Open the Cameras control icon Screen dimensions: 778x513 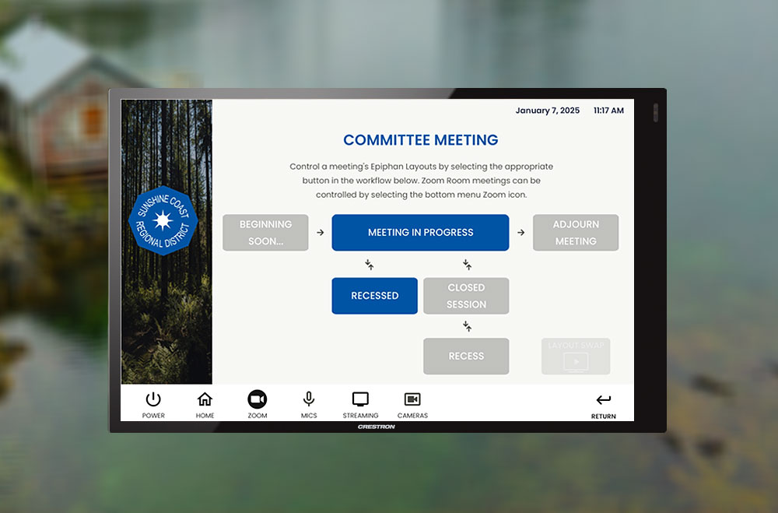[x=412, y=399]
